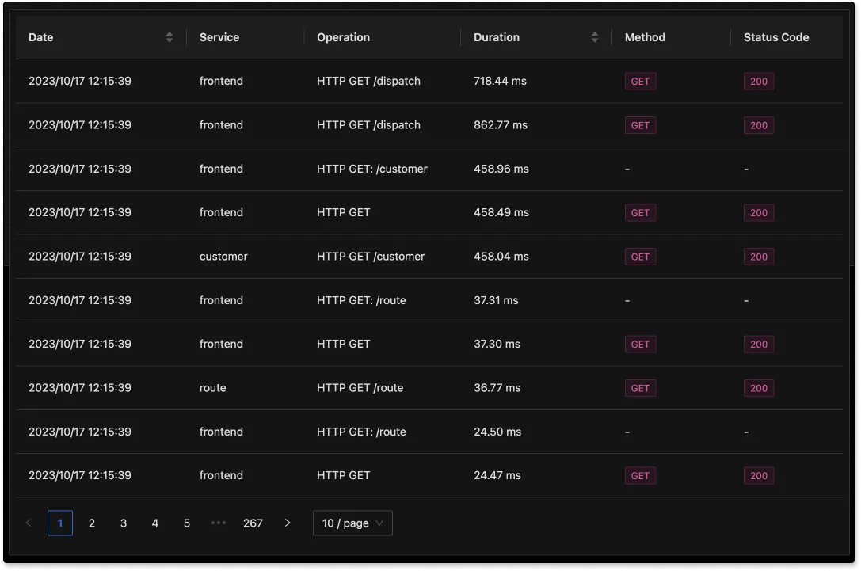This screenshot has width=861, height=571.
Task: Click the Duration column header
Action: pos(536,37)
